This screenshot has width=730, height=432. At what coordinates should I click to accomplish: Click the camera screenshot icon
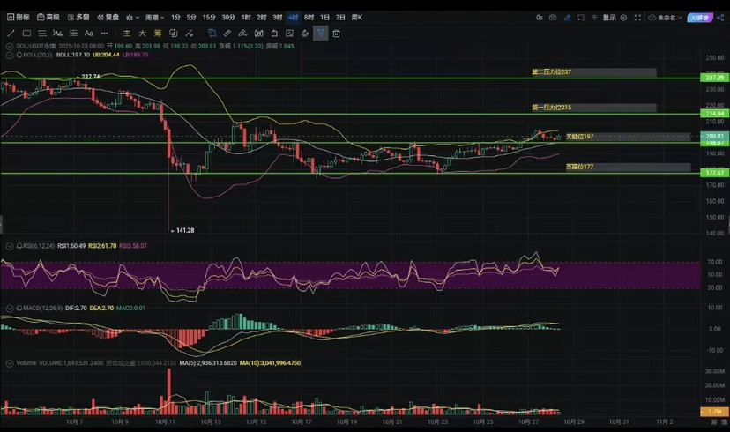552,17
